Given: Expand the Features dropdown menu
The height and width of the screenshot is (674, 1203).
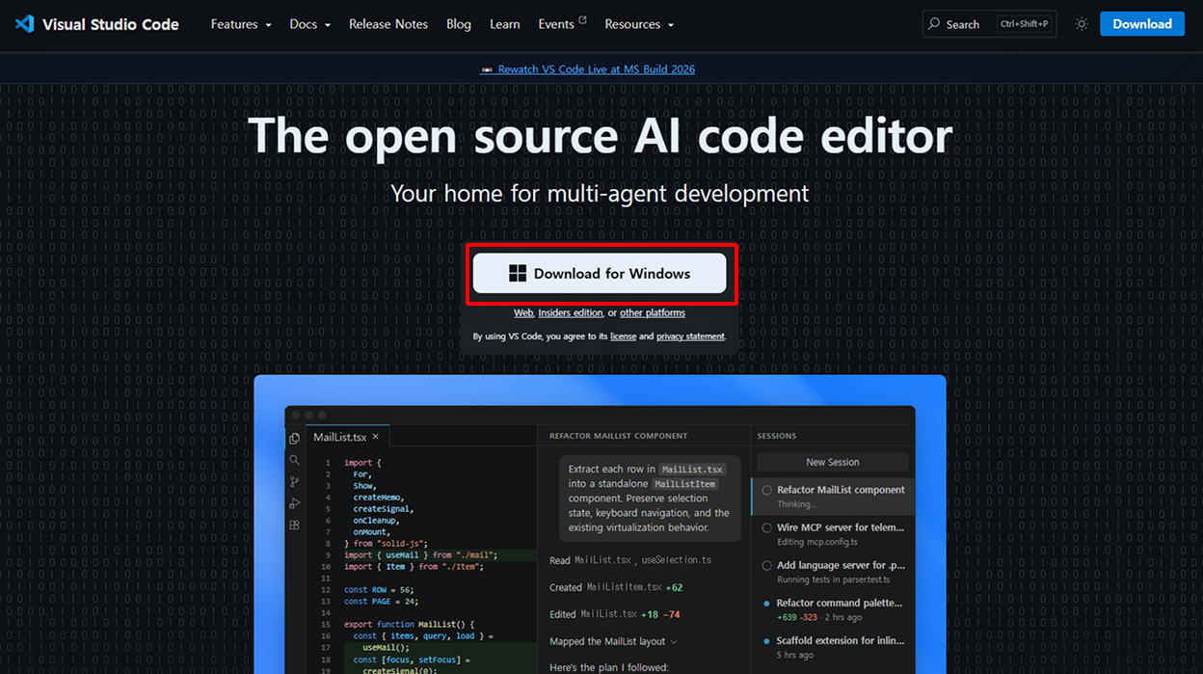Looking at the screenshot, I should [x=241, y=24].
